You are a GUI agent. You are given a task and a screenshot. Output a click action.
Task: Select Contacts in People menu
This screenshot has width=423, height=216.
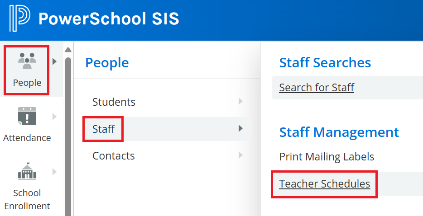pos(114,156)
